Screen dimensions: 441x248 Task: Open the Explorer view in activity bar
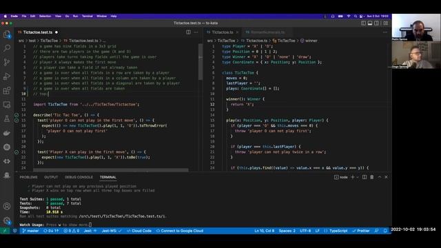(7, 34)
